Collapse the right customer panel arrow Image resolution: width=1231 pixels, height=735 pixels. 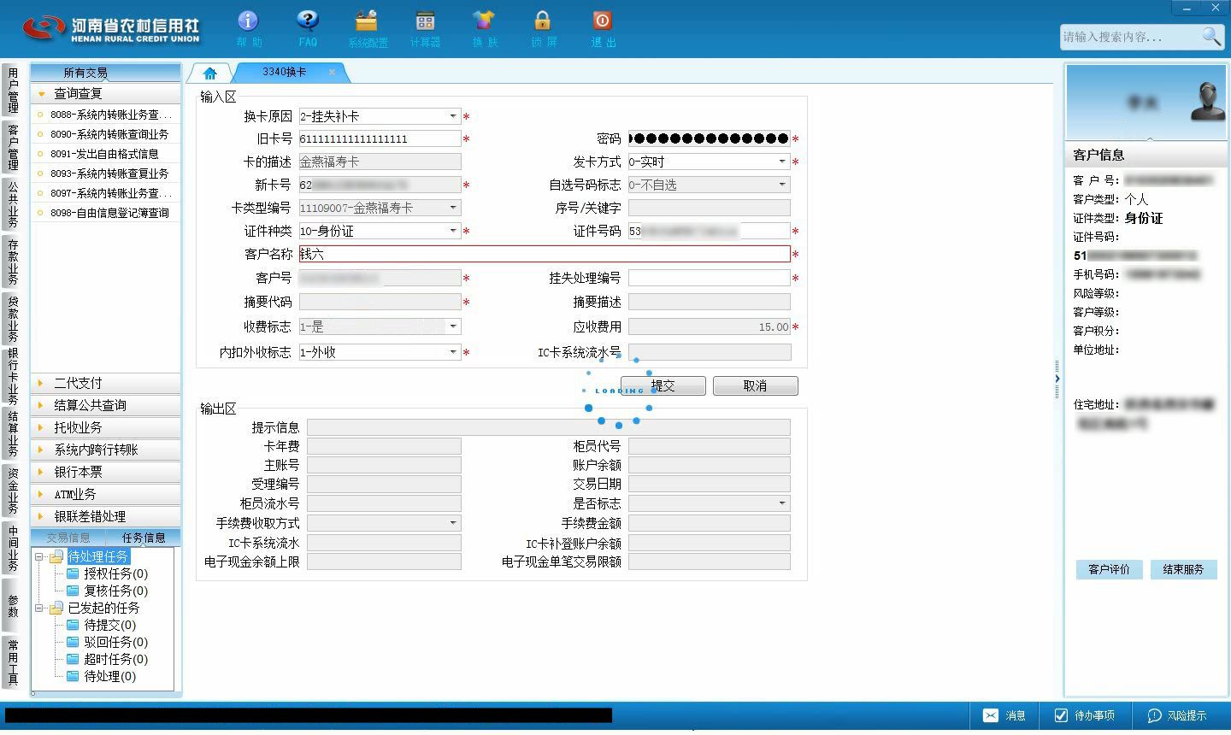coord(1057,379)
